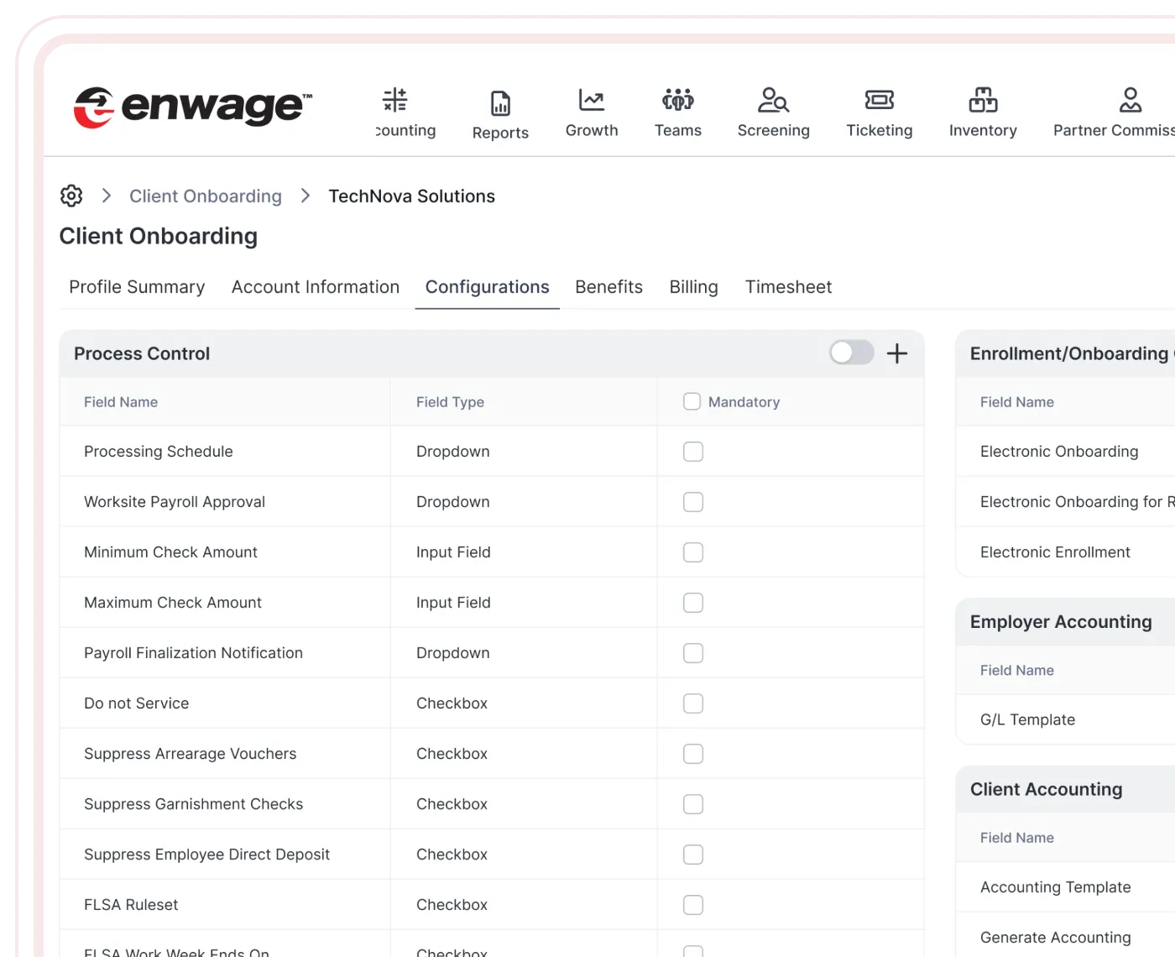Select the Inventory icon
Image resolution: width=1175 pixels, height=957 pixels.
(x=982, y=113)
